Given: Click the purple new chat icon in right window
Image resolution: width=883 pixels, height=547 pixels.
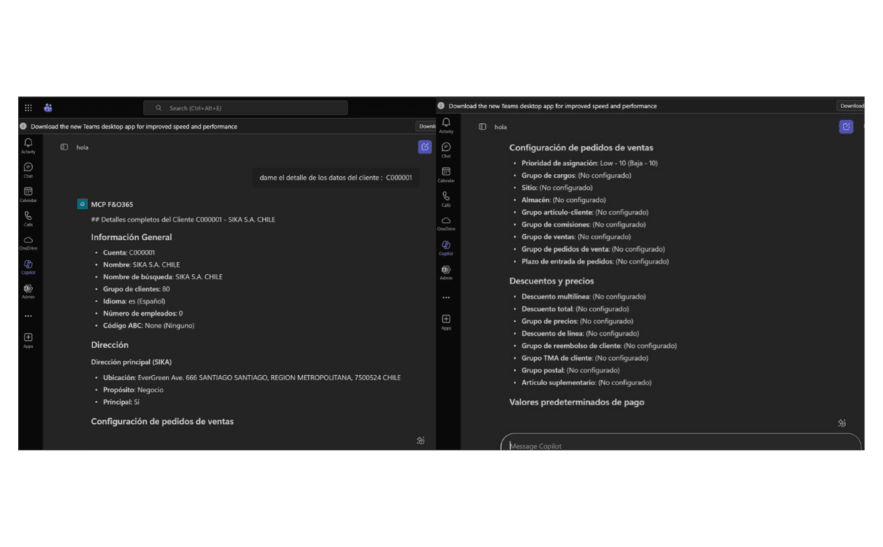Looking at the screenshot, I should [x=846, y=127].
